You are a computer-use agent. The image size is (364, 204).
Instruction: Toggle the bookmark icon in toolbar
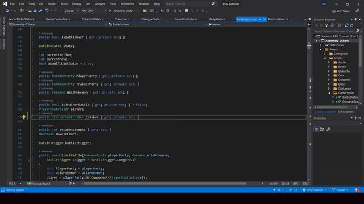point(187,11)
